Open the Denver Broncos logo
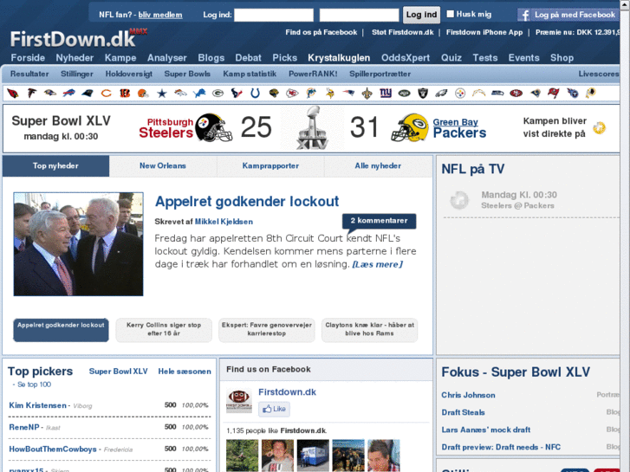The image size is (630, 472). (x=180, y=94)
